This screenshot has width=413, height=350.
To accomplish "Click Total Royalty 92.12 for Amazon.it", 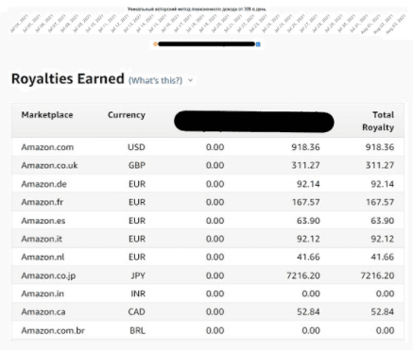I will [x=383, y=239].
